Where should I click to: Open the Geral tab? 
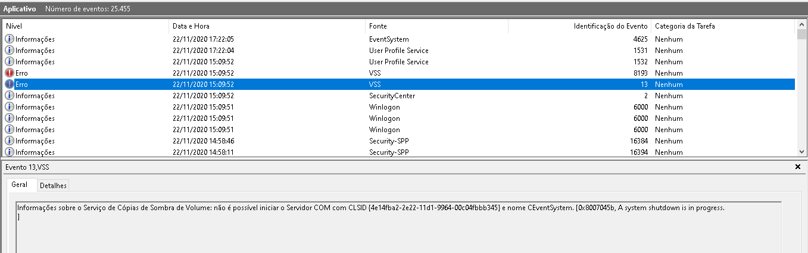tap(20, 185)
